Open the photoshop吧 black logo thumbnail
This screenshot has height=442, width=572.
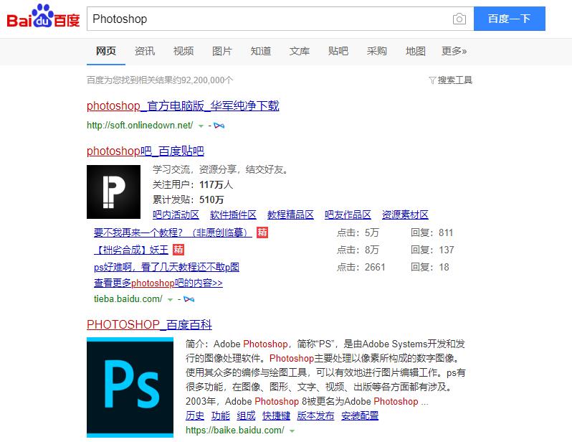click(113, 192)
